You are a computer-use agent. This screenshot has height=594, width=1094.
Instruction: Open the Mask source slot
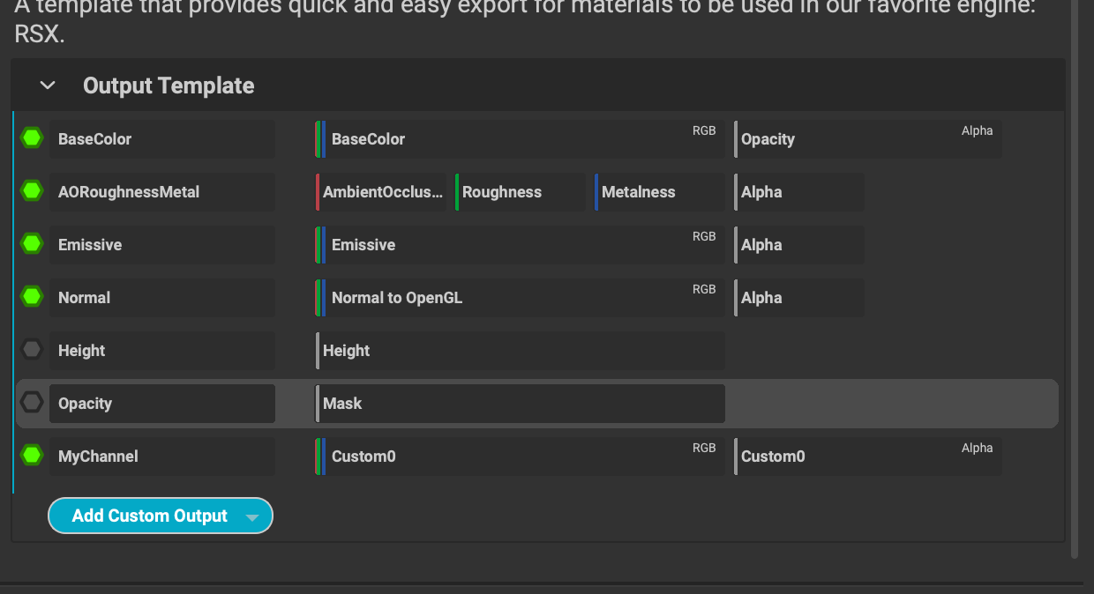[521, 404]
